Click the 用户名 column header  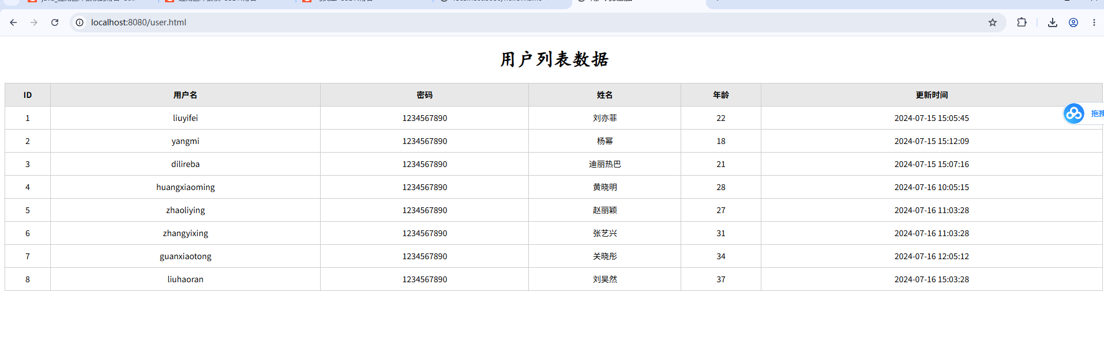(x=185, y=95)
